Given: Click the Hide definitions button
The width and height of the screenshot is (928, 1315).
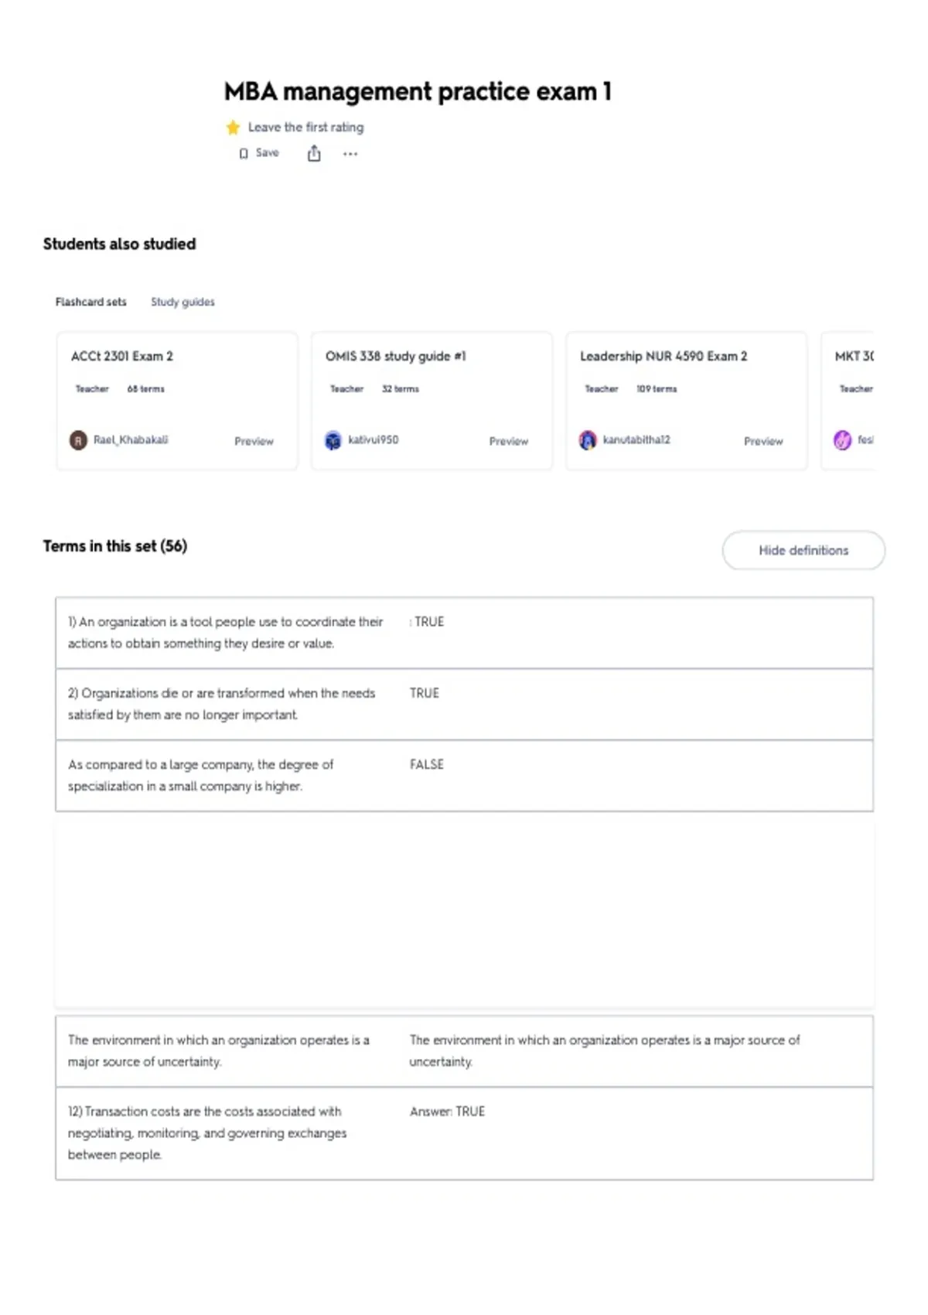Looking at the screenshot, I should coord(803,550).
